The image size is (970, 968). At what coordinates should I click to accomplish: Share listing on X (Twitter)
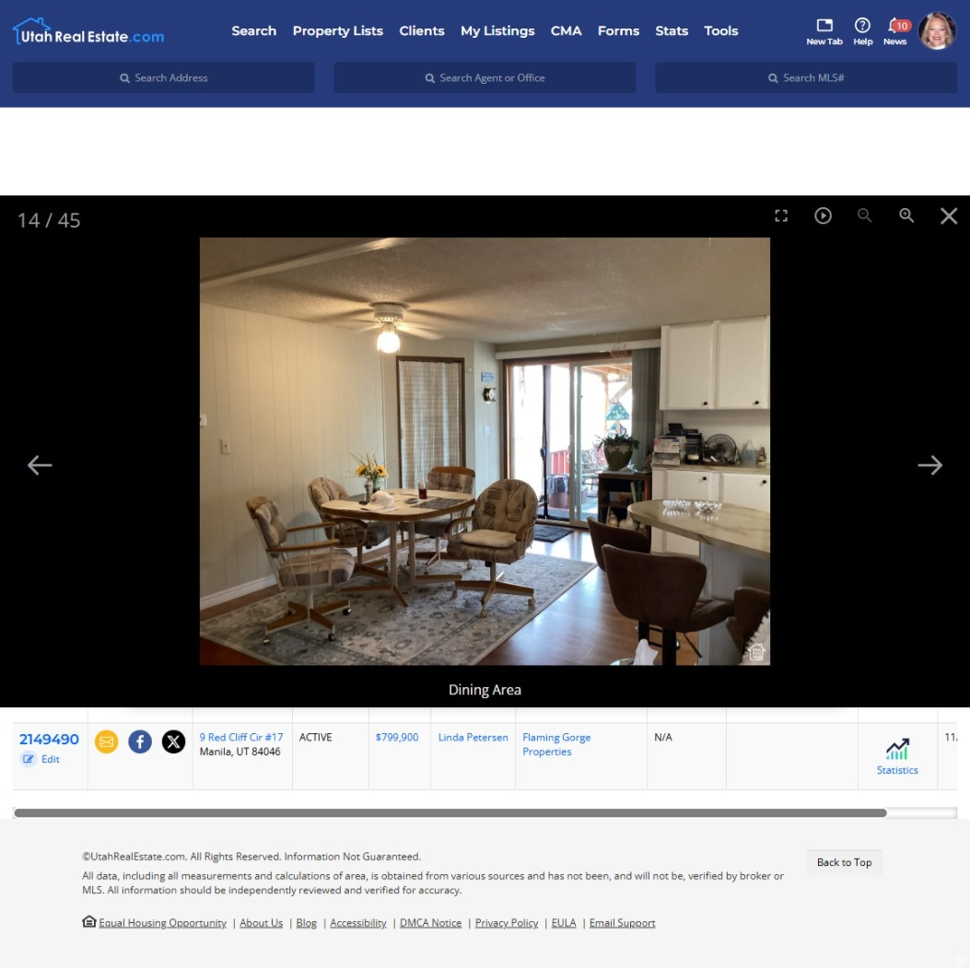click(174, 741)
